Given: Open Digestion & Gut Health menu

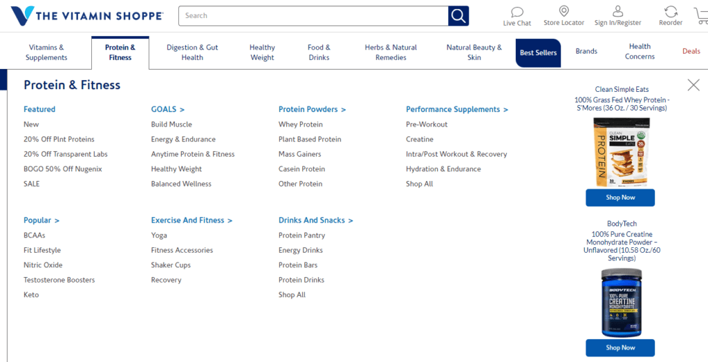Looking at the screenshot, I should [192, 53].
